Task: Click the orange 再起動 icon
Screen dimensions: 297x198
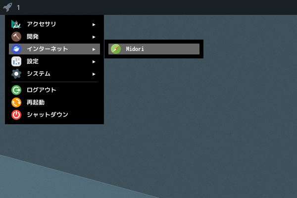Action: [x=16, y=102]
